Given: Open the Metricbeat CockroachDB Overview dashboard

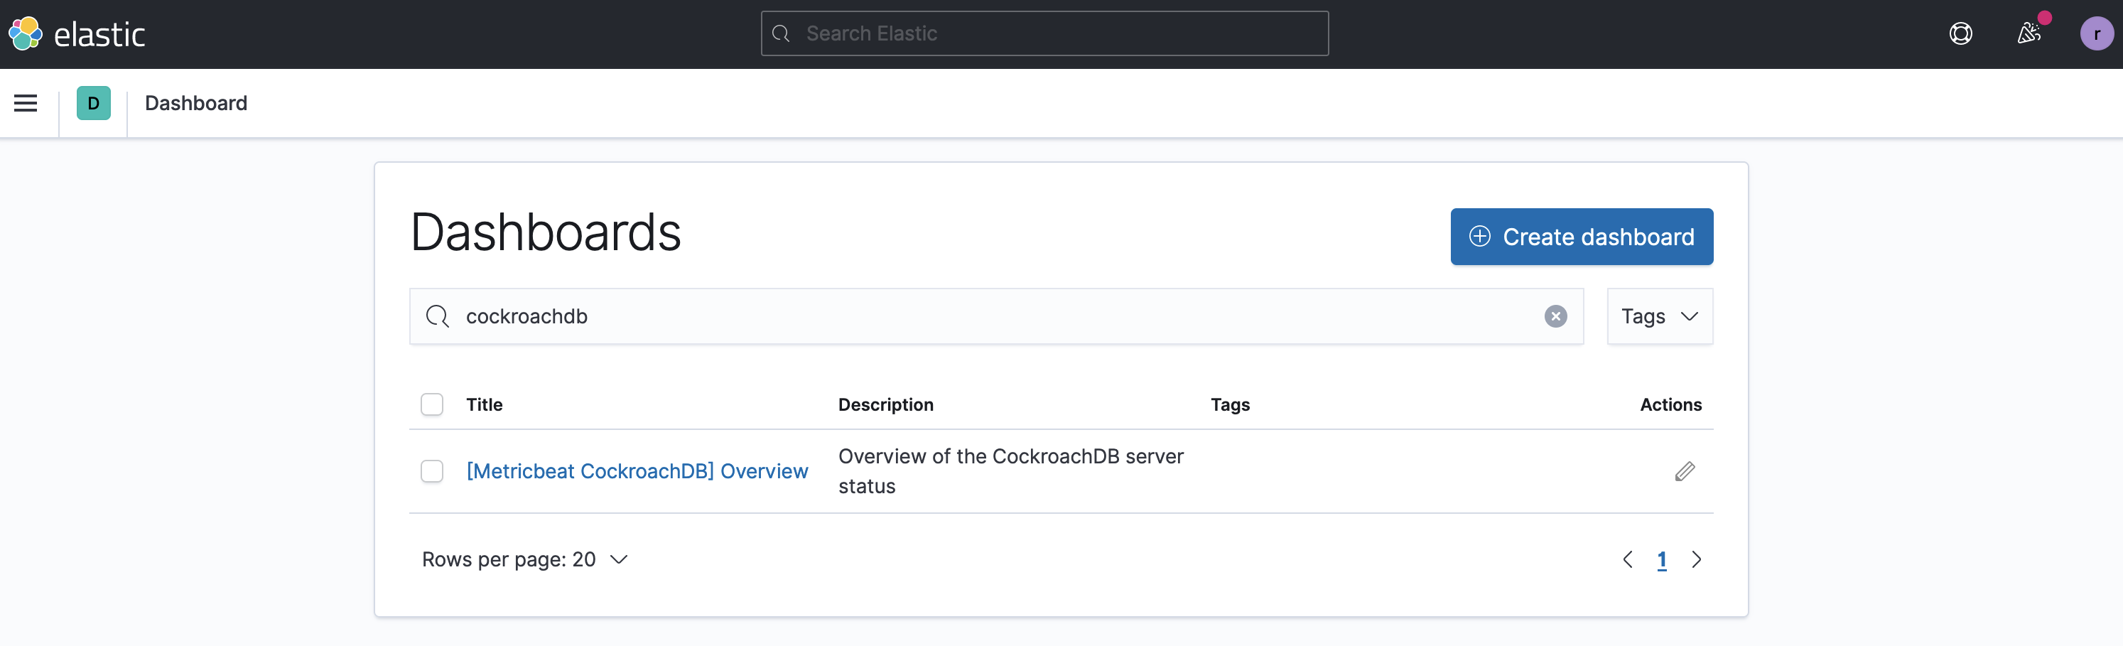Looking at the screenshot, I should pos(636,470).
